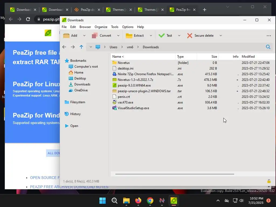The image size is (276, 207).
Task: Open the Browser menu
Action: pyautogui.click(x=85, y=27)
